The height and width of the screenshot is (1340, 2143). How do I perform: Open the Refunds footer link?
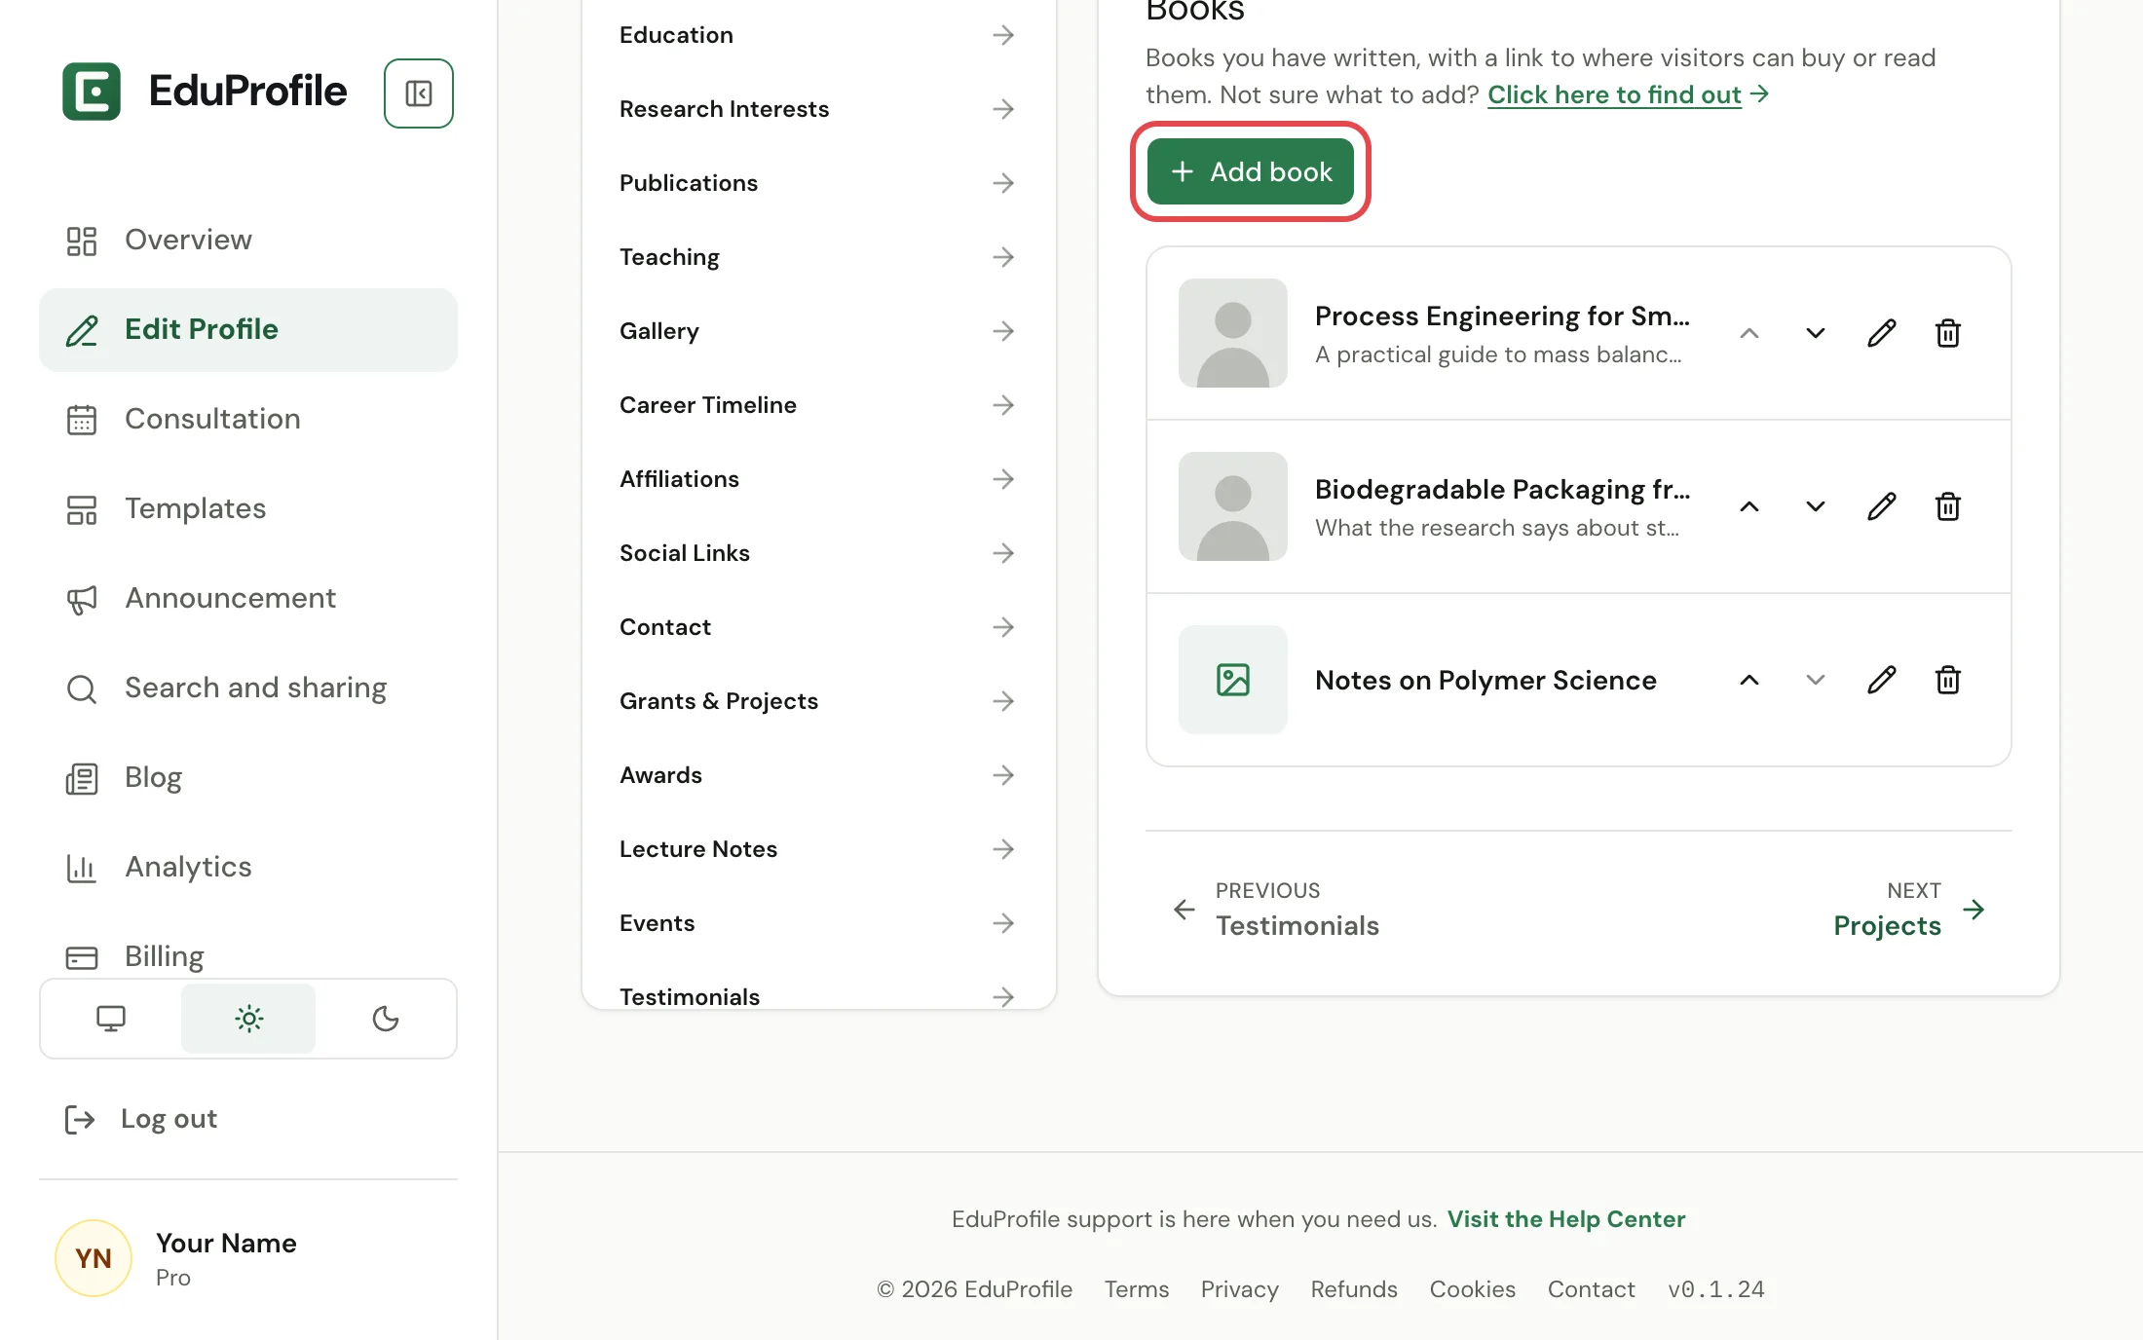[x=1354, y=1289]
